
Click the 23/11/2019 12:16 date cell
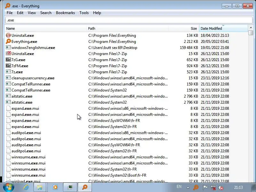tap(215, 78)
